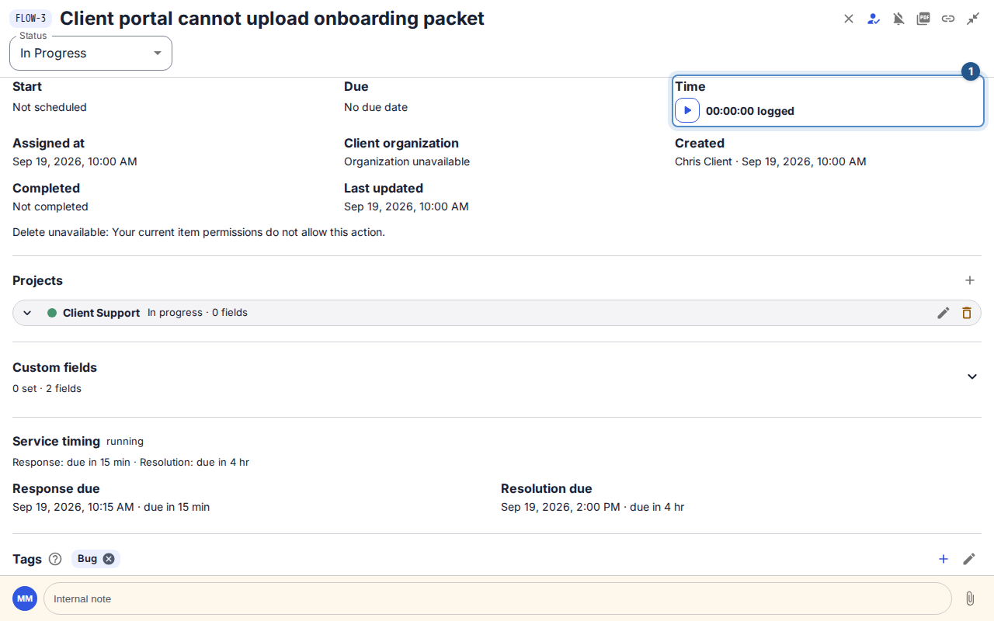Collapse the item view with the inward arrows icon

(973, 19)
